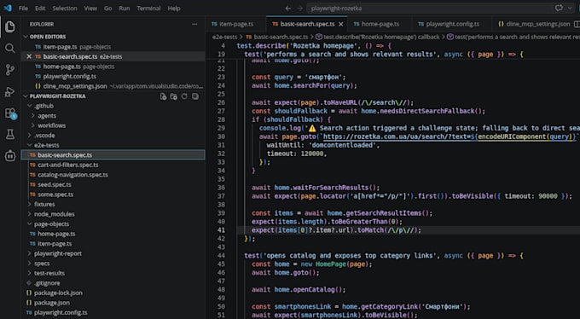The height and width of the screenshot is (319, 580).
Task: Open Run and Debug view
Action: [10, 91]
